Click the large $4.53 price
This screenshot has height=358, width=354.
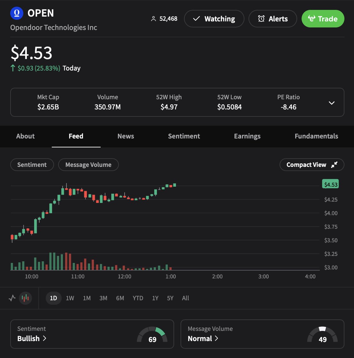[32, 53]
